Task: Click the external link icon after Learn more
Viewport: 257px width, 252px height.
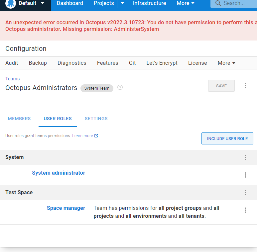Action: 96,136
